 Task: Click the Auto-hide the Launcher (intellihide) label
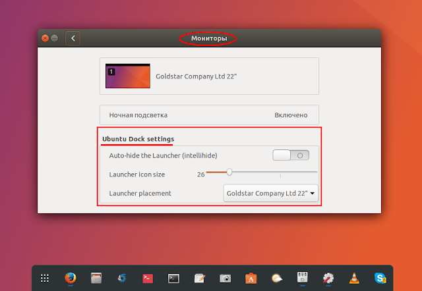[163, 155]
